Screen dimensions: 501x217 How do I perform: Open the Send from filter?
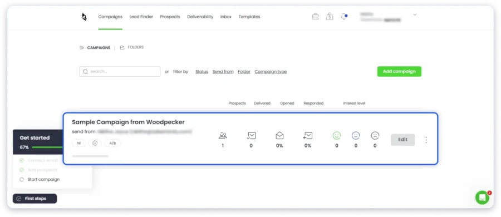click(223, 72)
